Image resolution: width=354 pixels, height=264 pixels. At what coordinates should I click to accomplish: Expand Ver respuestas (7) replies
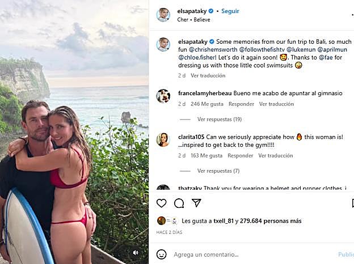tap(218, 171)
